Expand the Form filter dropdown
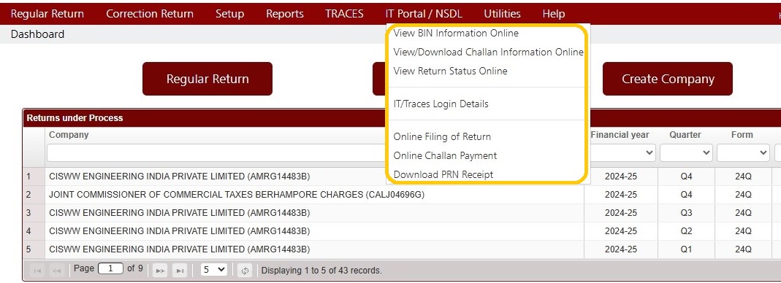This screenshot has height=283, width=781. (x=743, y=153)
